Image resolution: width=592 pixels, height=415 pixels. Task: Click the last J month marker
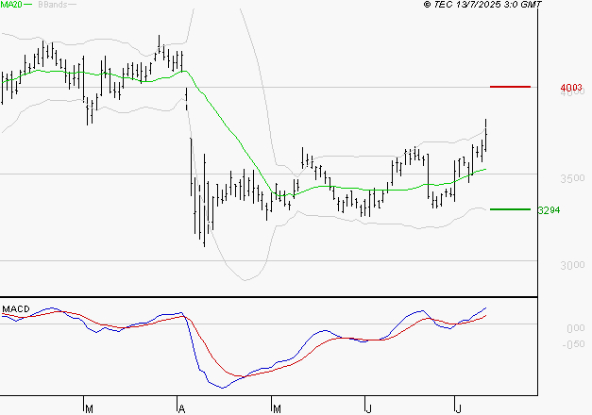[458, 408]
